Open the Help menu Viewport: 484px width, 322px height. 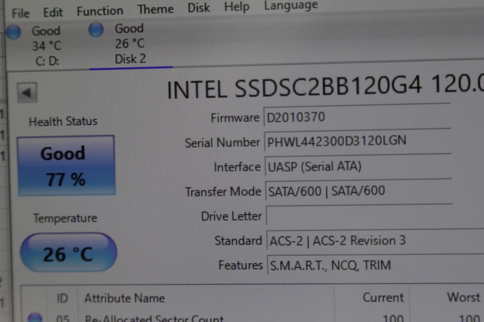[x=236, y=7]
